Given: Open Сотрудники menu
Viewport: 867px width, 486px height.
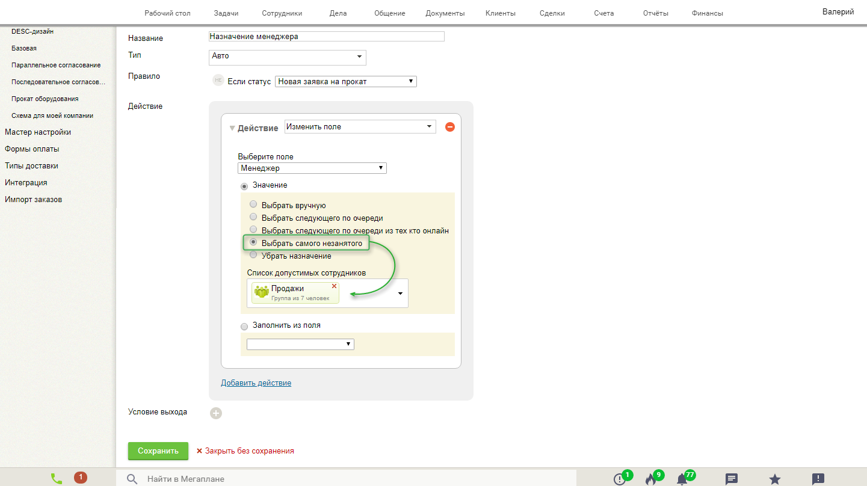Looking at the screenshot, I should click(x=282, y=13).
